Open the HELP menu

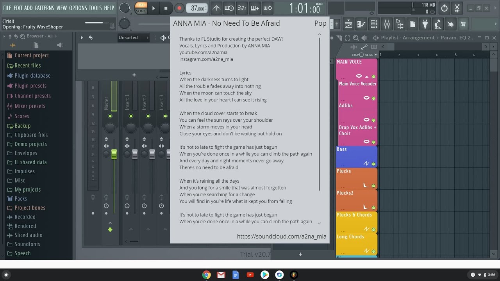click(109, 8)
